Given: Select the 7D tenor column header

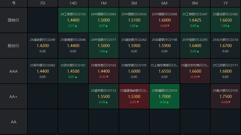Looking at the screenshot, I should coord(43,3).
